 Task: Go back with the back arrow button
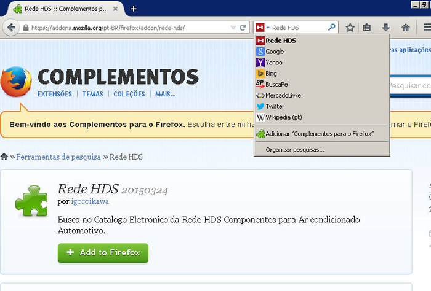click(11, 28)
